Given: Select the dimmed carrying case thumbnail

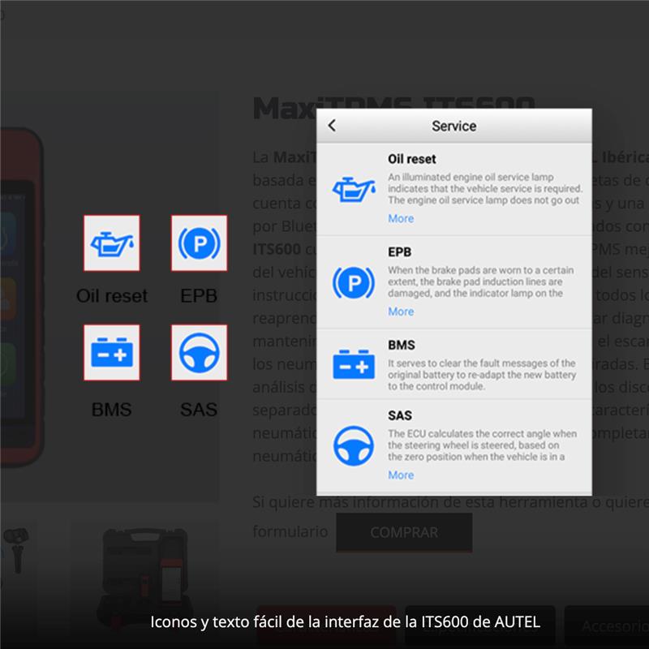Looking at the screenshot, I should point(145,577).
